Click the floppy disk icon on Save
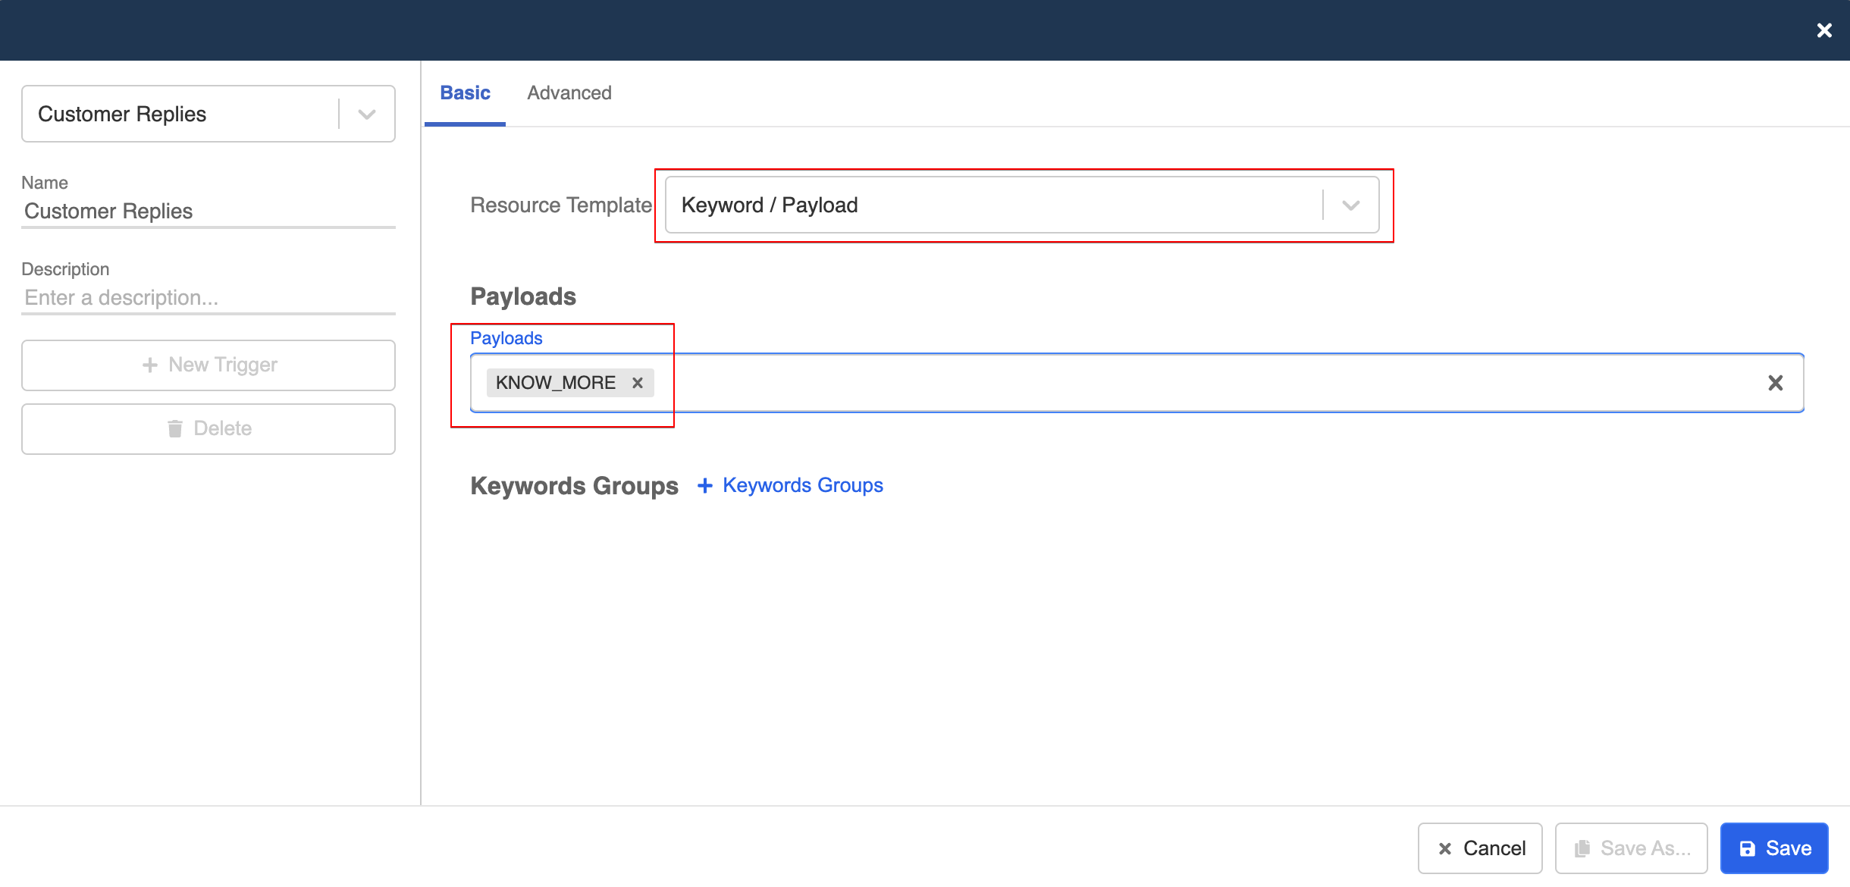Screen dimensions: 1850x887 (1748, 848)
